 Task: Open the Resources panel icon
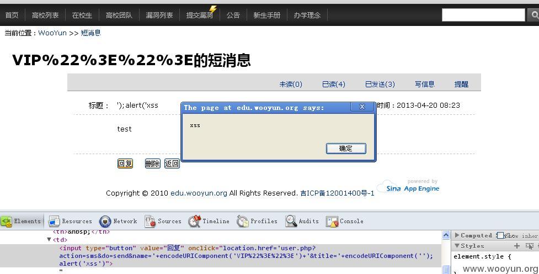pyautogui.click(x=54, y=222)
